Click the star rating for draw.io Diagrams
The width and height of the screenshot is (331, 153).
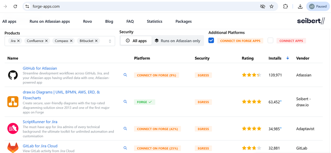coord(251,102)
